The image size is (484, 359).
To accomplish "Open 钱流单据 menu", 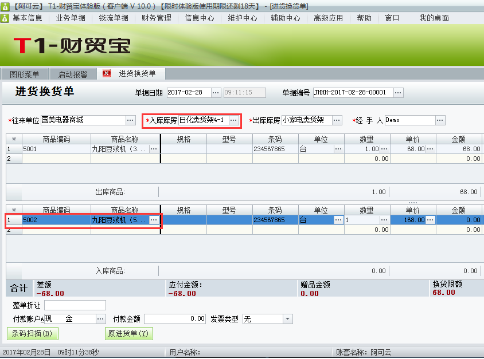I will tap(114, 18).
